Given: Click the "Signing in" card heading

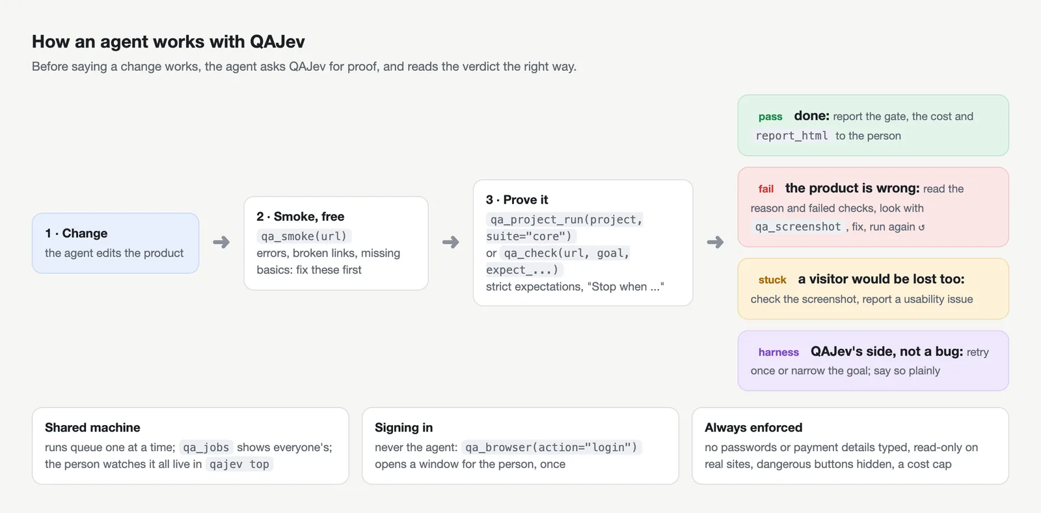Looking at the screenshot, I should coord(403,428).
